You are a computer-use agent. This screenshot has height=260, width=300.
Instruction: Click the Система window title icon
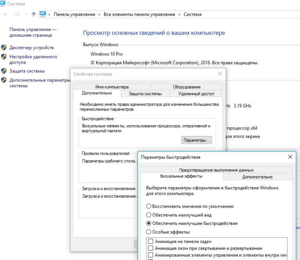coord(3,4)
